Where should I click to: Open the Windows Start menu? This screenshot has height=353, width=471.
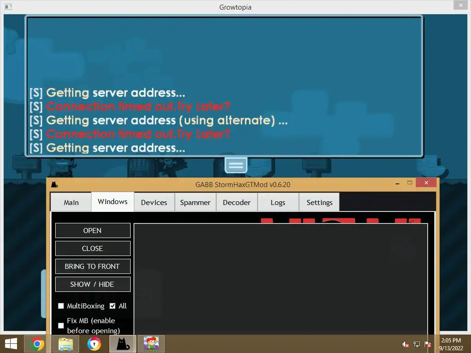click(11, 344)
